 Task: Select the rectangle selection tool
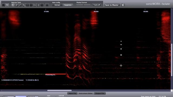[x=28, y=5]
